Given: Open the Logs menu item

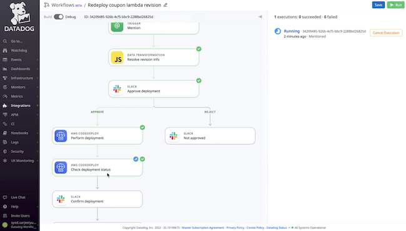Looking at the screenshot, I should pos(15,142).
